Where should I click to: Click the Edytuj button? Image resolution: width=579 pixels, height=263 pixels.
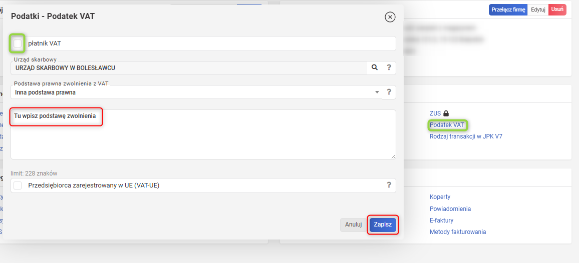click(x=538, y=10)
